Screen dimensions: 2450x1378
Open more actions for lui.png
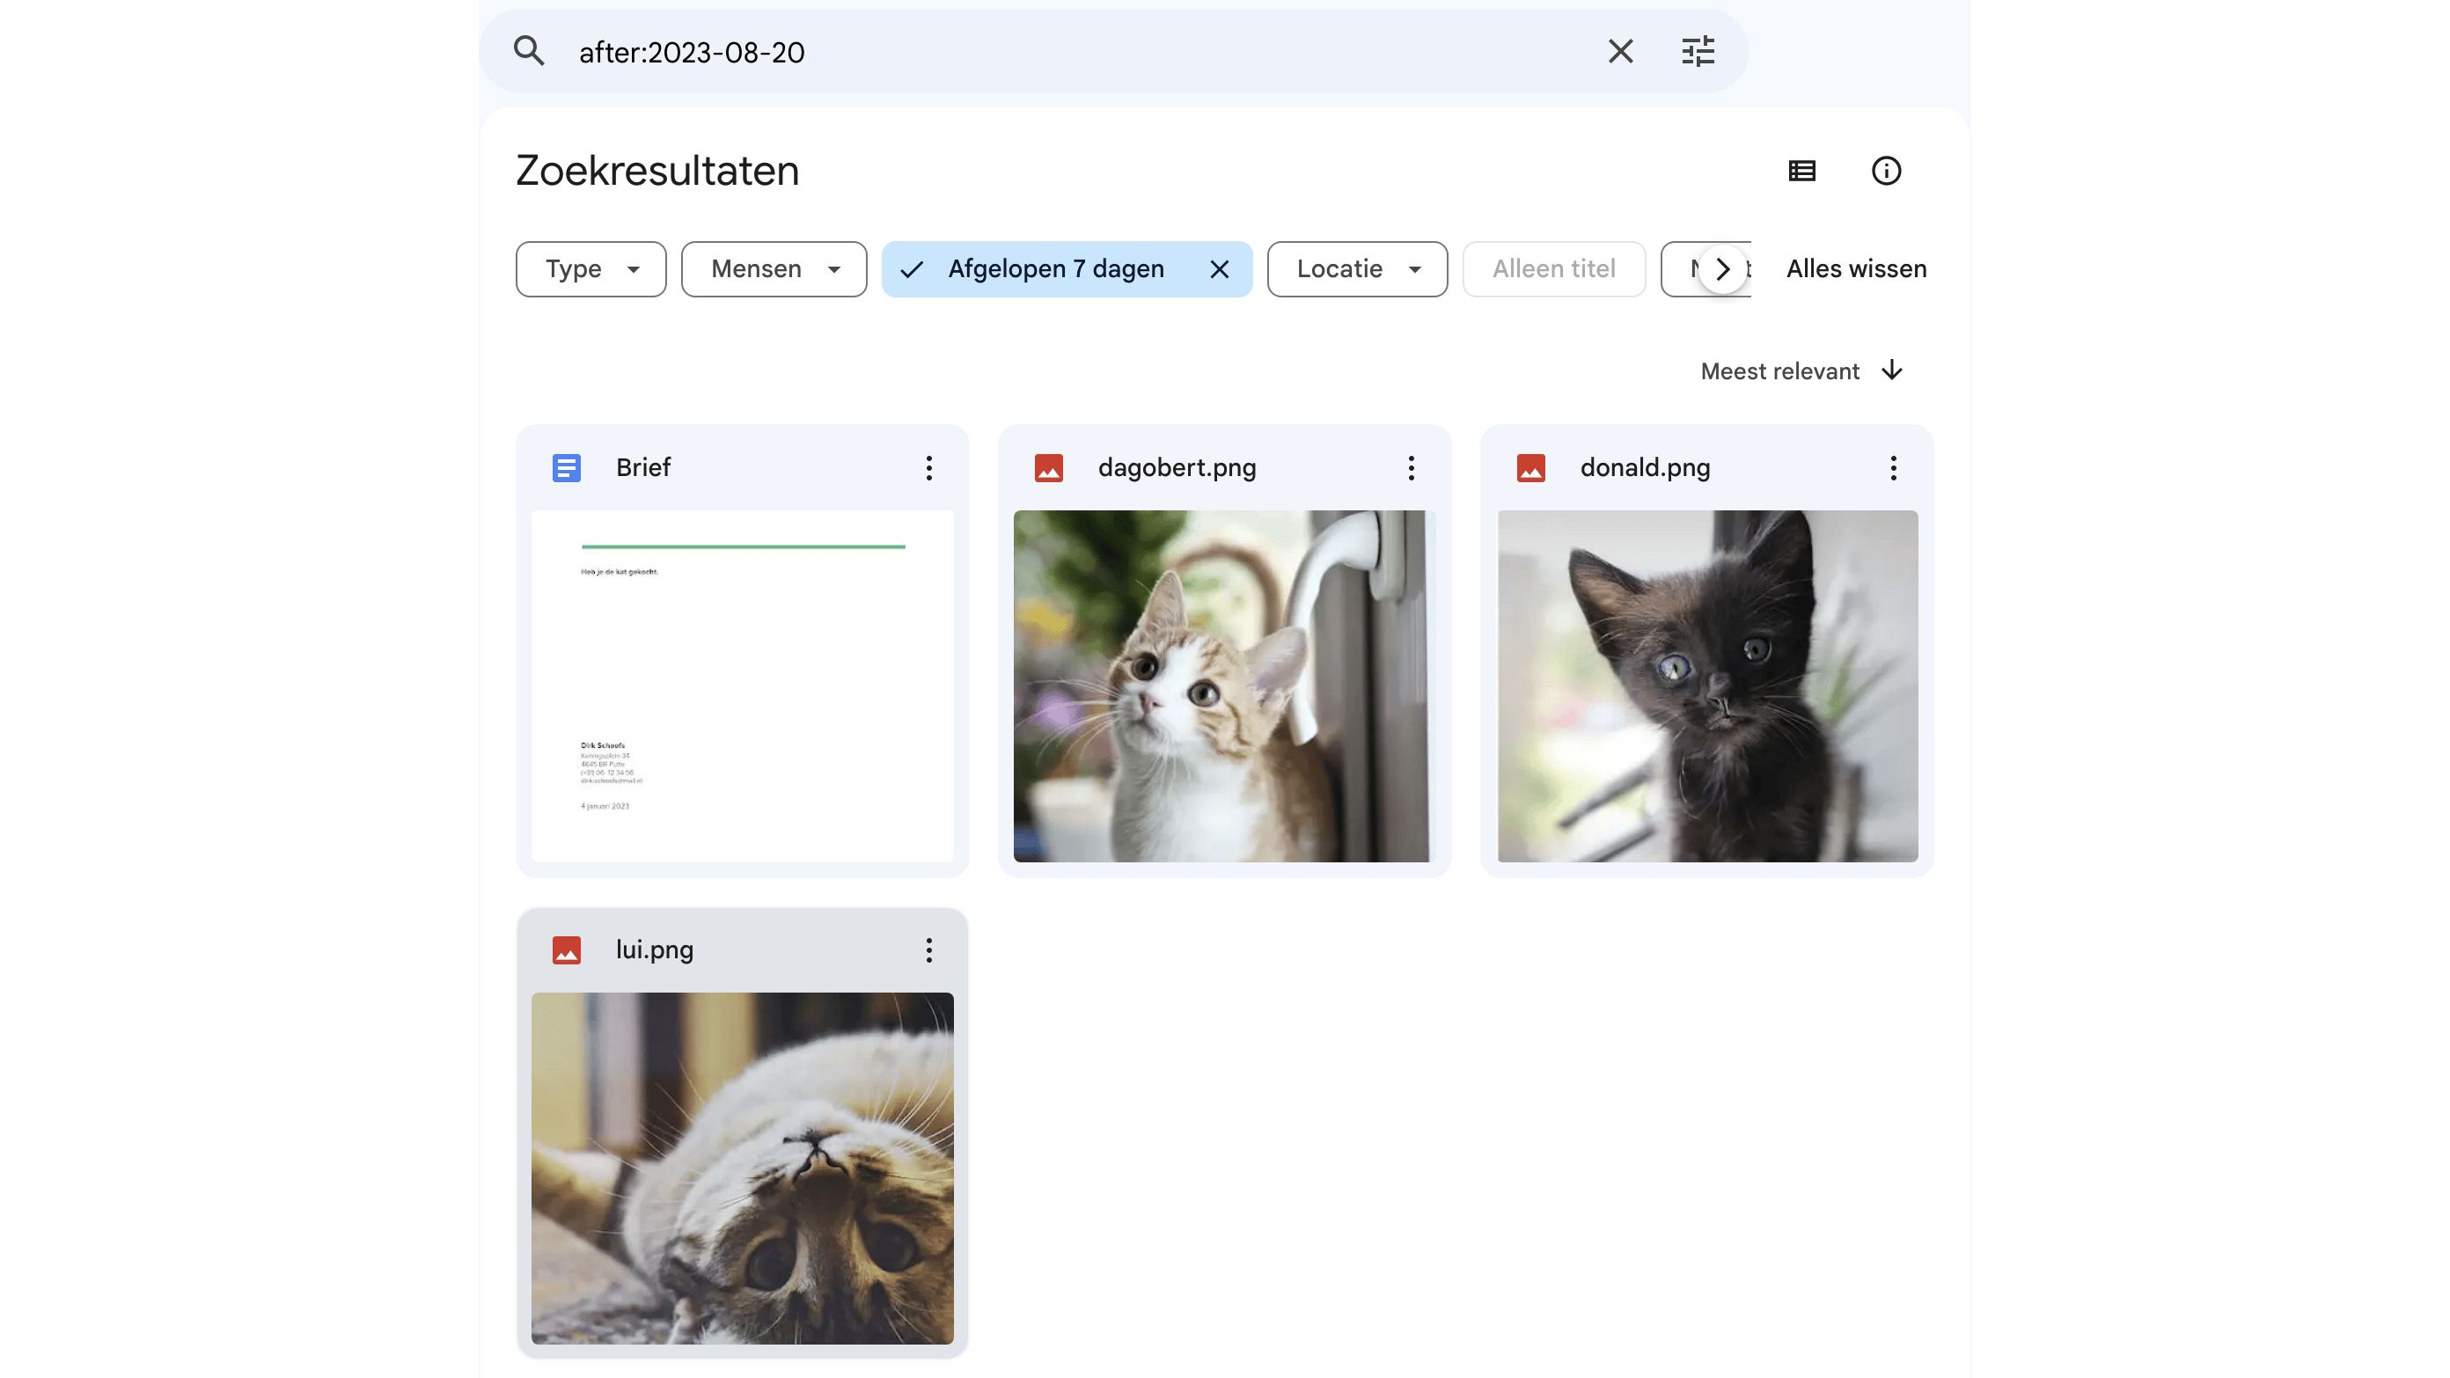point(929,950)
